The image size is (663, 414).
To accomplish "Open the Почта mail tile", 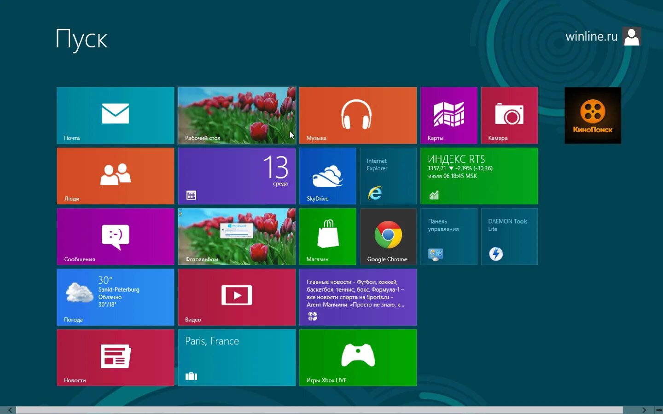I will (x=116, y=115).
